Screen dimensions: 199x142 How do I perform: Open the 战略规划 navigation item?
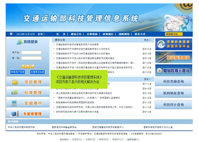(124, 34)
